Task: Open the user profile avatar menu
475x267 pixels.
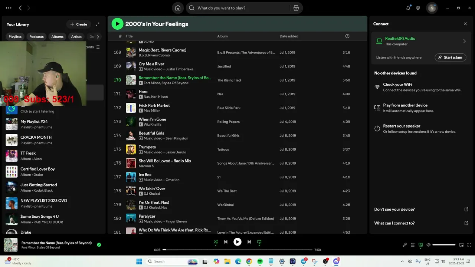Action: coord(432,8)
